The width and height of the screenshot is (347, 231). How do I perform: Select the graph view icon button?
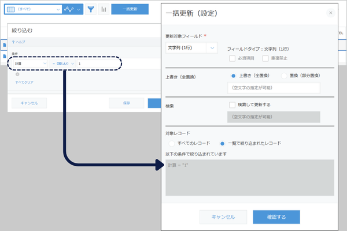(69, 9)
